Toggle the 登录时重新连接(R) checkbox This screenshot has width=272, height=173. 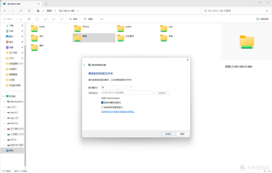pyautogui.click(x=102, y=102)
